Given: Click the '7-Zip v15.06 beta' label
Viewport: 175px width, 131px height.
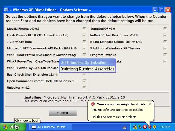Looking at the screenshot, I should [x=19, y=42].
